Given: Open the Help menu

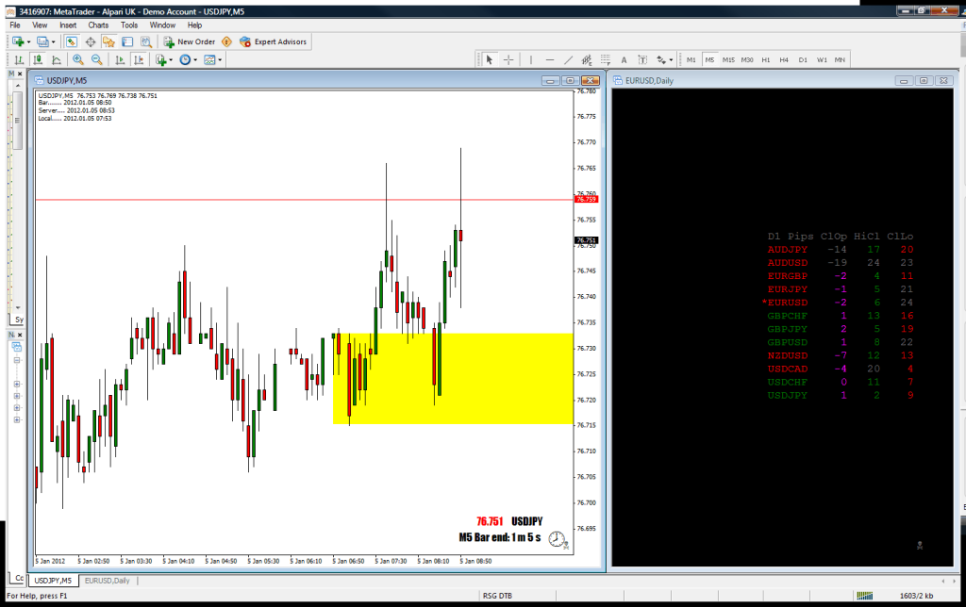Looking at the screenshot, I should click(x=194, y=25).
